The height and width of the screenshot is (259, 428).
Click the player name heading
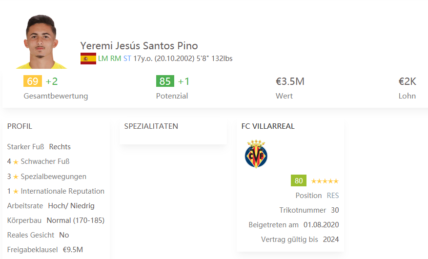point(139,46)
